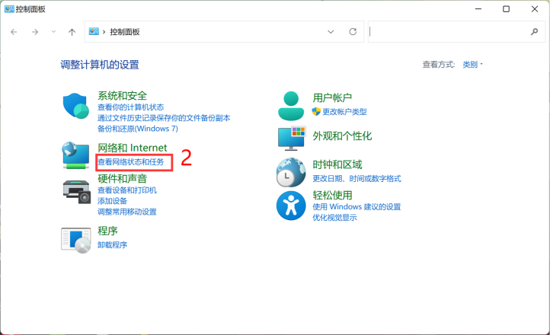Click the Control Panel icon in address bar

click(94, 31)
